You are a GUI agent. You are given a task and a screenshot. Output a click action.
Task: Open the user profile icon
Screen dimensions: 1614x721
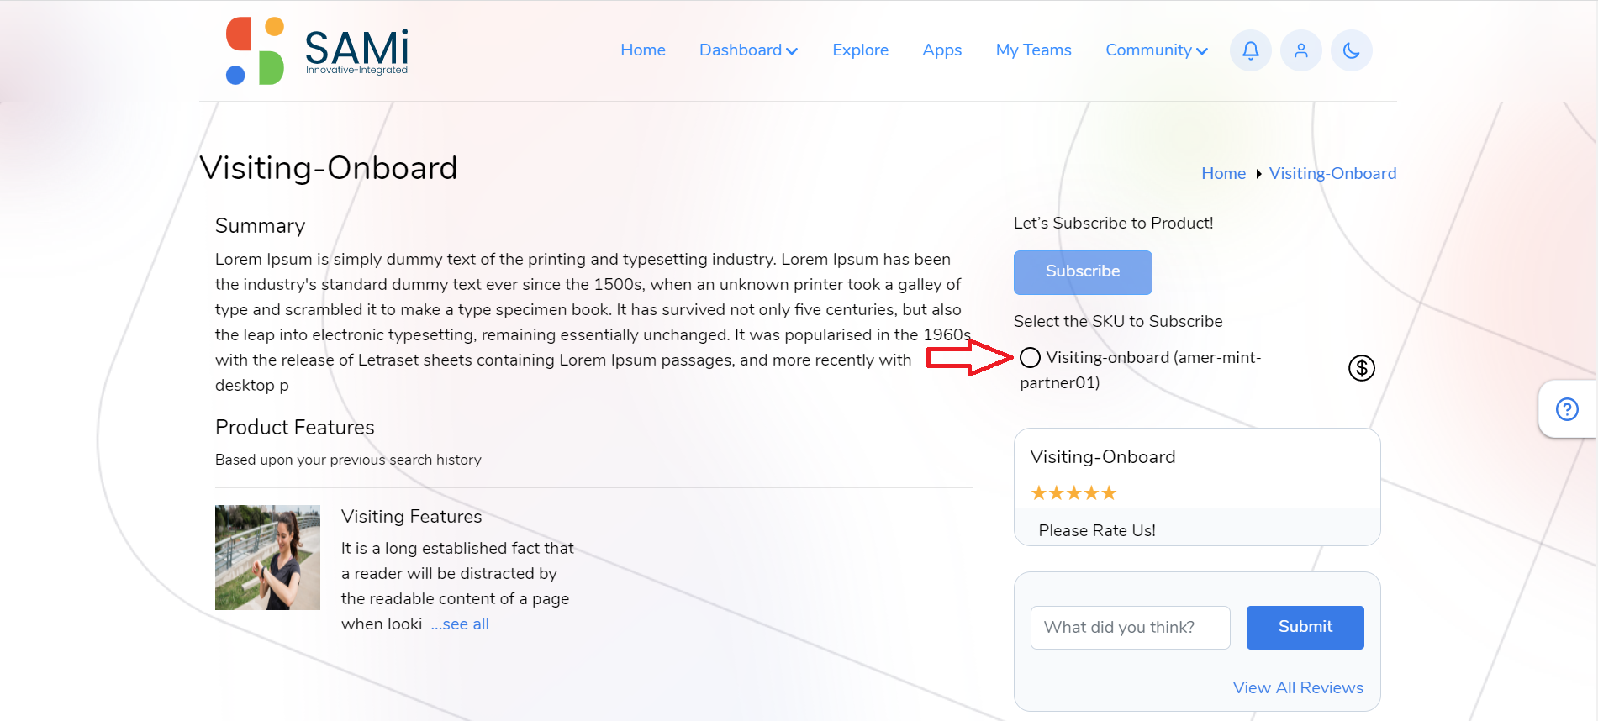1300,50
